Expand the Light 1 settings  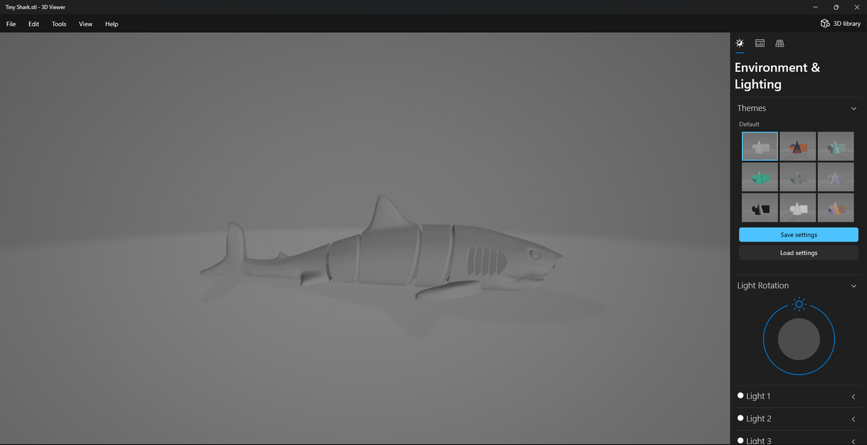tap(853, 396)
